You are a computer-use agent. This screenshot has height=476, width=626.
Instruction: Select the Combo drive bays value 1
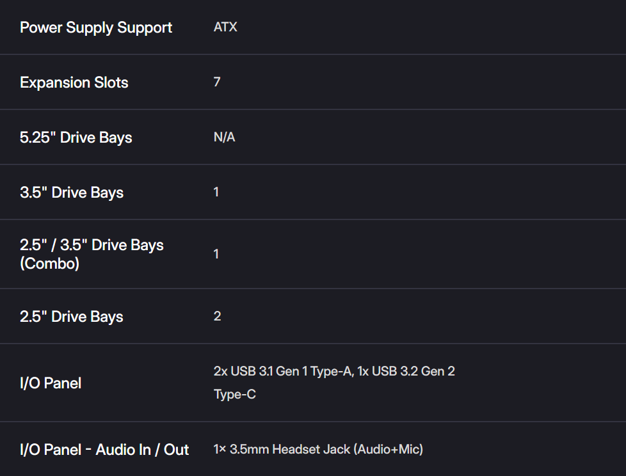pos(216,254)
